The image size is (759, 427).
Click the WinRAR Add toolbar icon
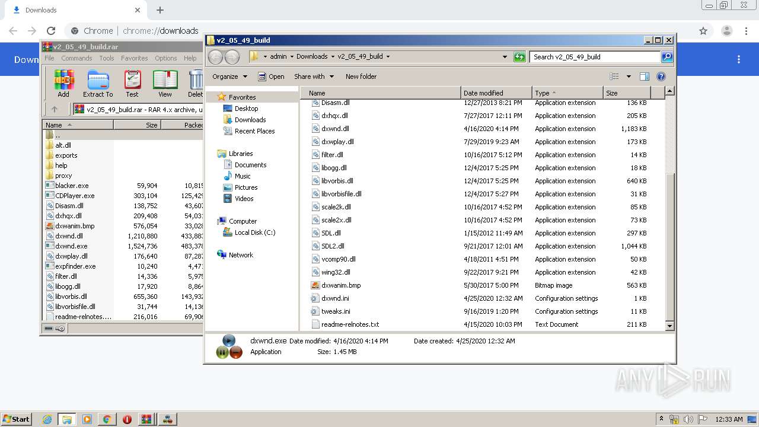point(63,84)
